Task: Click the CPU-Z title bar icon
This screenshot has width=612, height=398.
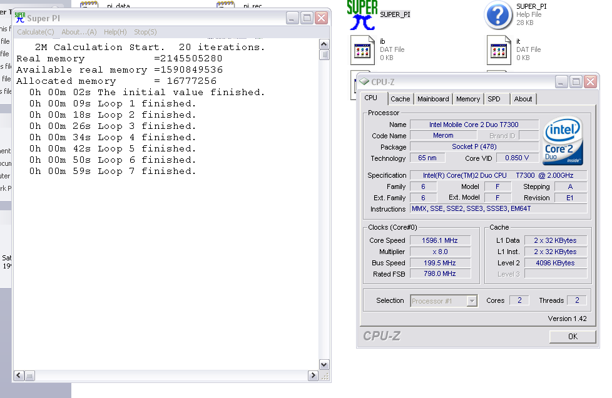Action: tap(364, 81)
